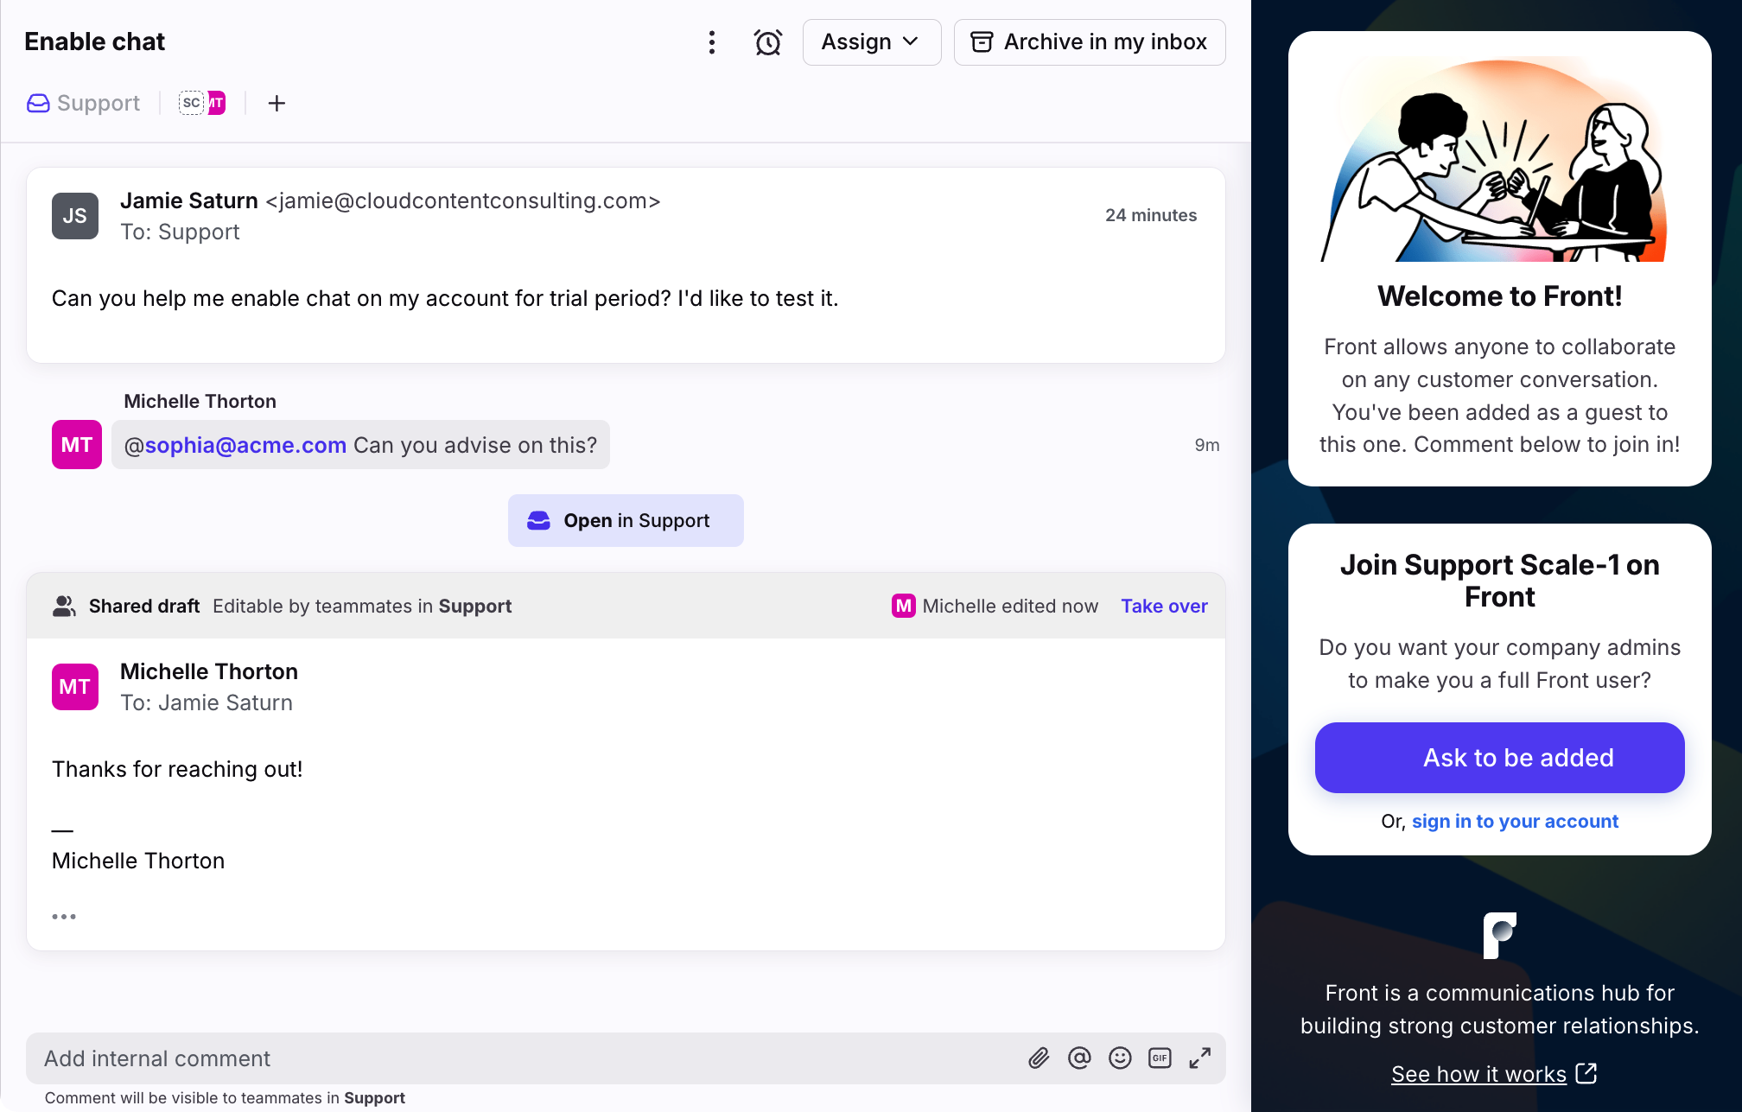Click Ask to be added button
Screen dimensions: 1742x1112
click(x=1500, y=758)
